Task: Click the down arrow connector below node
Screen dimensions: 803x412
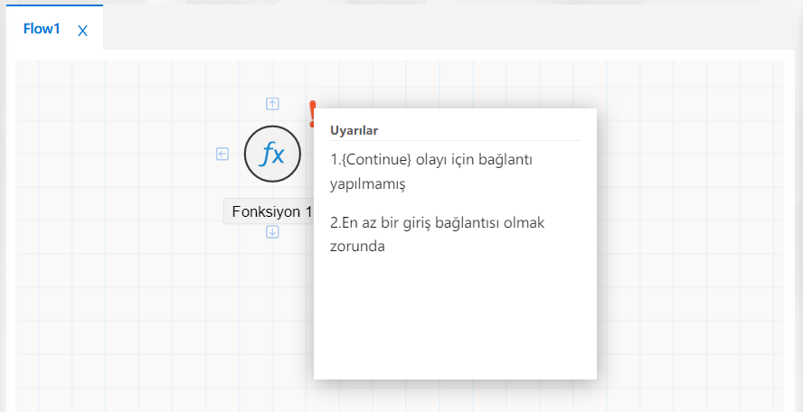Action: coord(272,232)
